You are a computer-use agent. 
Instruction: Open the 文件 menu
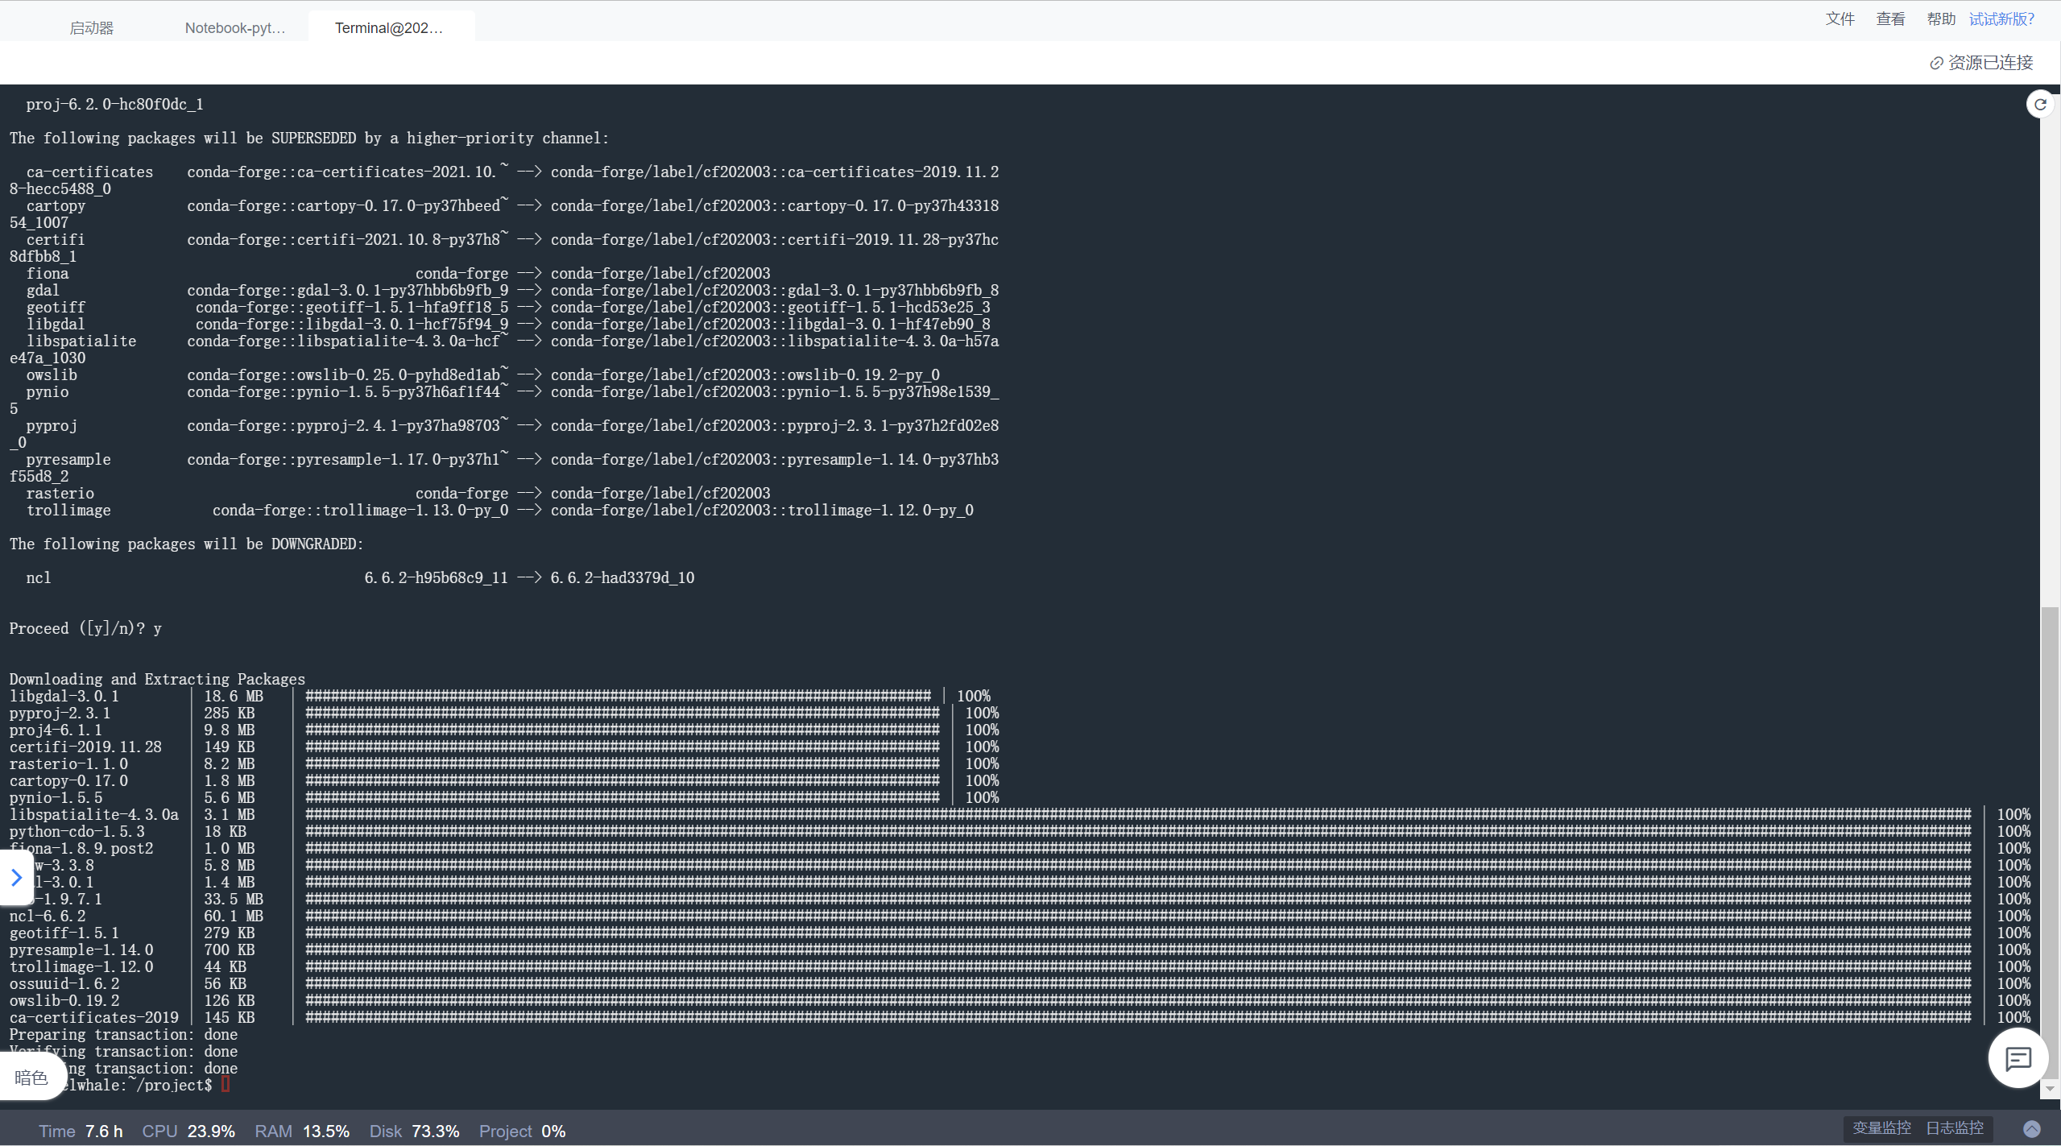click(x=1840, y=19)
